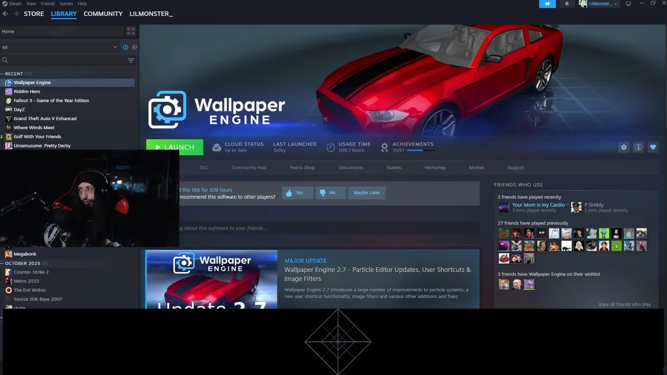Open the Workshop tab
This screenshot has width=667, height=375.
[x=435, y=168]
